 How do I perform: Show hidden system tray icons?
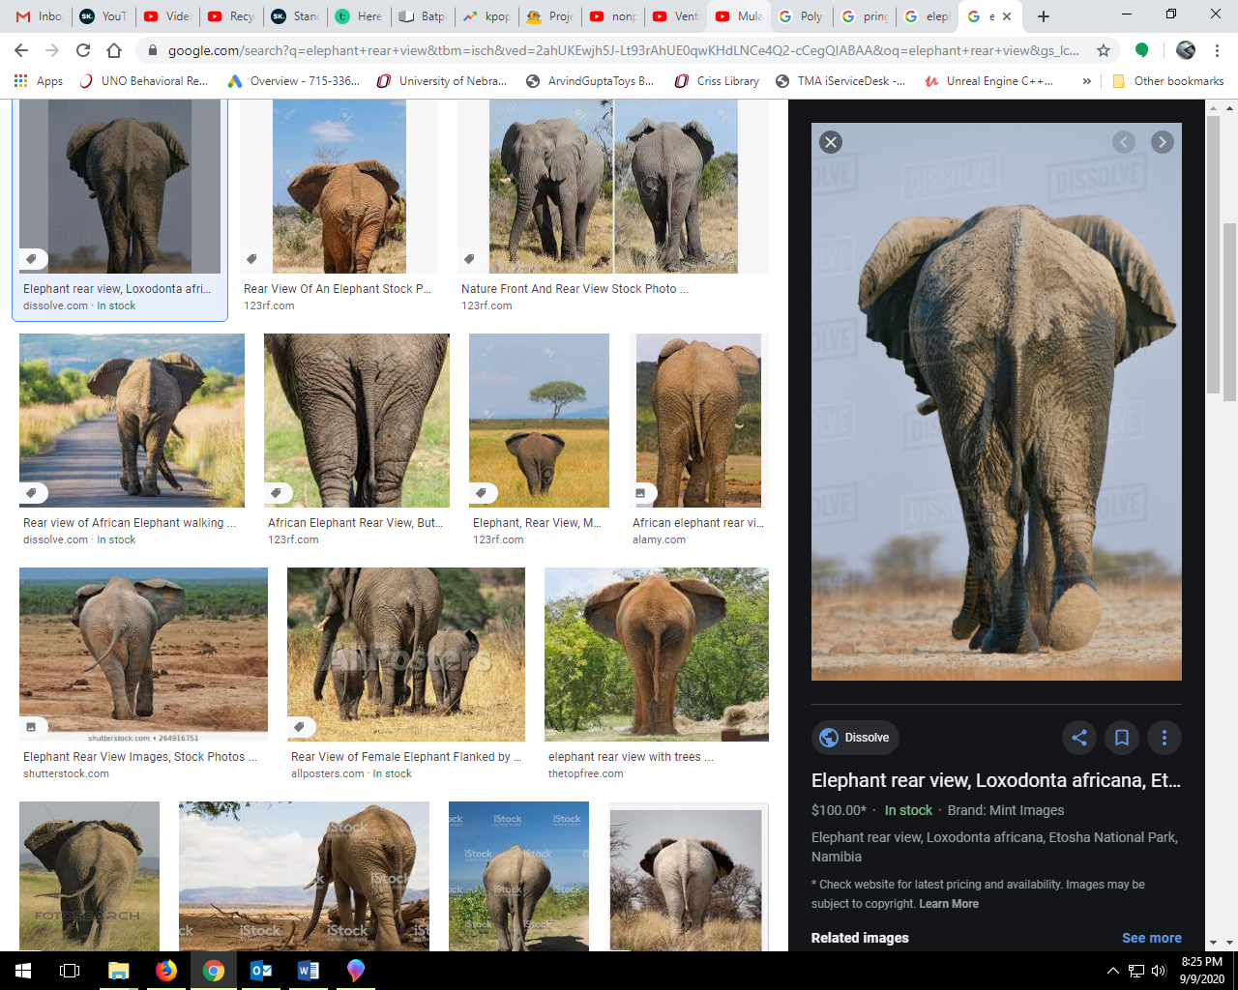(1112, 971)
